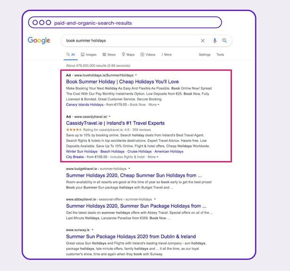Open 'Summer Holidays 2020, Summer Sun Package Holidays' result

point(136,206)
